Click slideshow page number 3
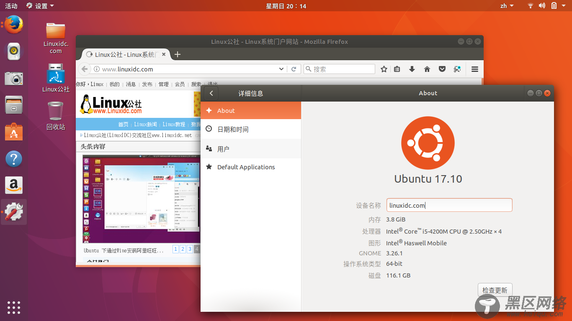This screenshot has height=321, width=572. pyautogui.click(x=190, y=249)
